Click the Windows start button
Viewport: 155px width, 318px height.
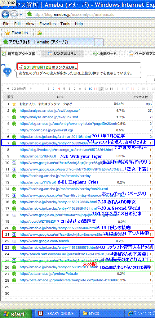tap(15, 314)
